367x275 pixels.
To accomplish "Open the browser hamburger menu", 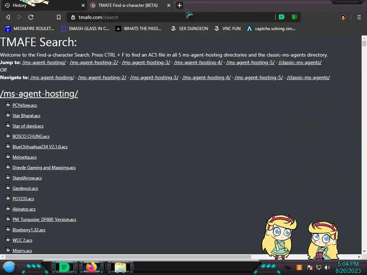I will pos(359,17).
